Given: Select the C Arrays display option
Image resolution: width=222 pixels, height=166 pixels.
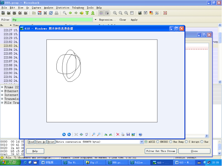Looking at the screenshot, I should tap(186, 142).
